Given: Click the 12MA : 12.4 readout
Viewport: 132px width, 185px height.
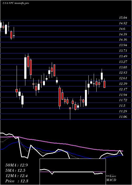Looking at the screenshot, I should 17,176.
